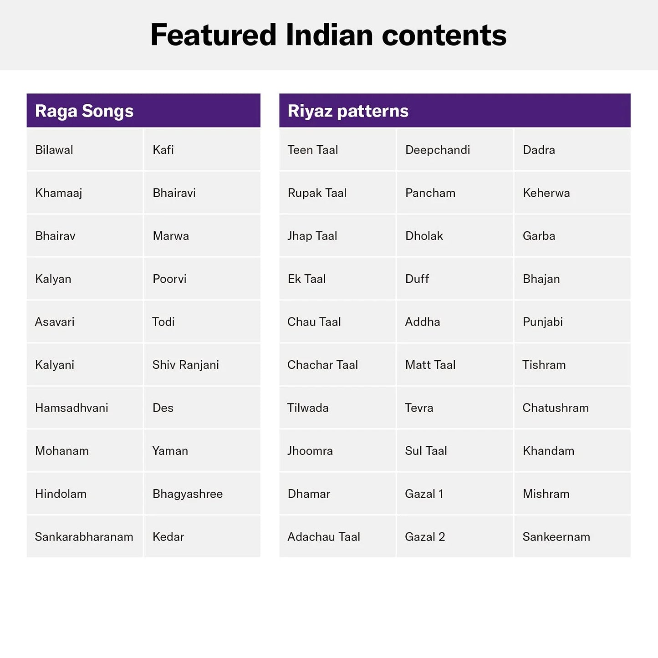Select the Sankarabharanam raga cell
Image resolution: width=658 pixels, height=658 pixels.
[x=84, y=537]
